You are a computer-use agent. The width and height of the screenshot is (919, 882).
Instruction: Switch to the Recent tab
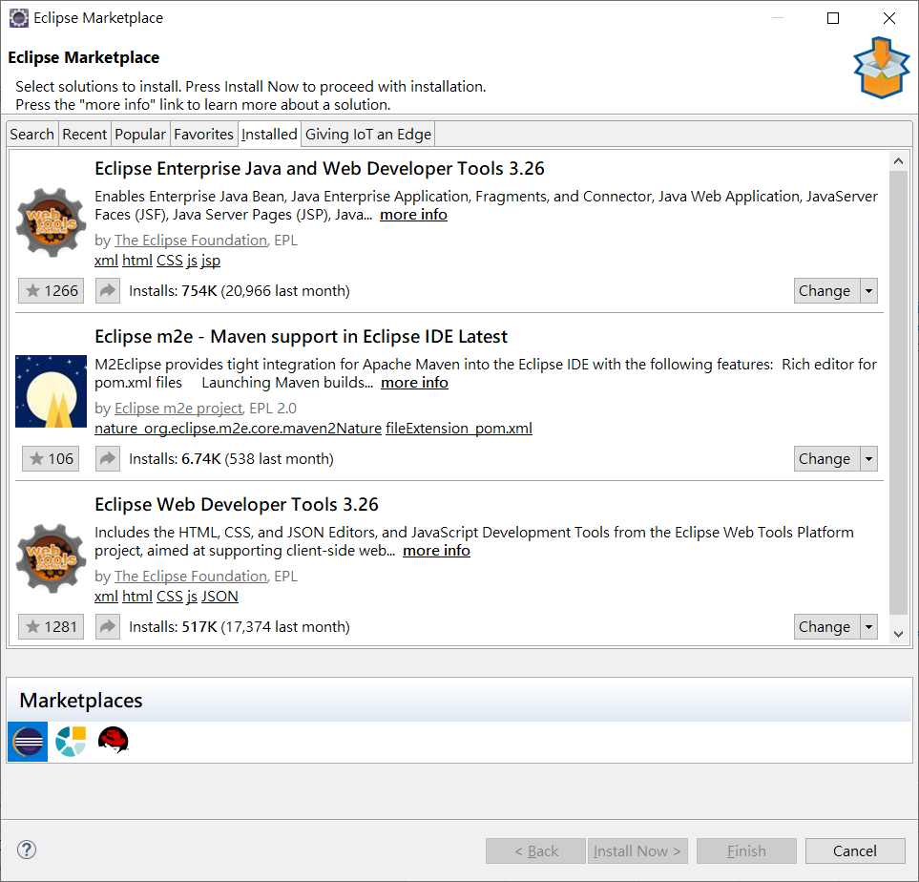point(84,135)
